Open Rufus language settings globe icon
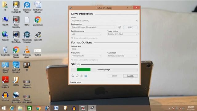 [x=73, y=76]
